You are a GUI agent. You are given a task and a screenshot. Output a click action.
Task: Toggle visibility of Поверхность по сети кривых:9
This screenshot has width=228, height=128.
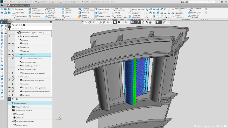point(10,73)
